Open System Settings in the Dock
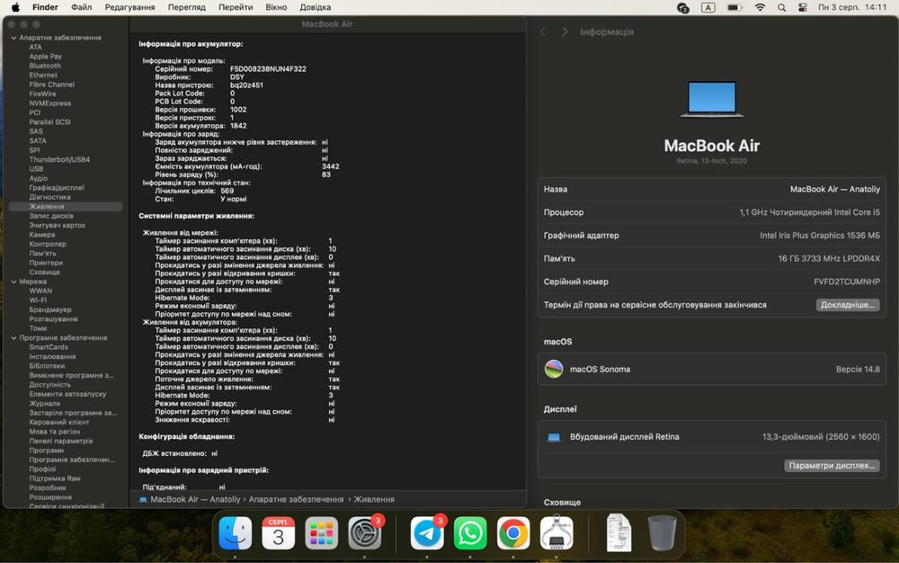899x563 pixels. tap(364, 533)
